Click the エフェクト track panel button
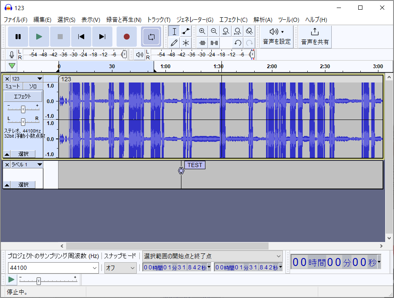 (x=23, y=96)
